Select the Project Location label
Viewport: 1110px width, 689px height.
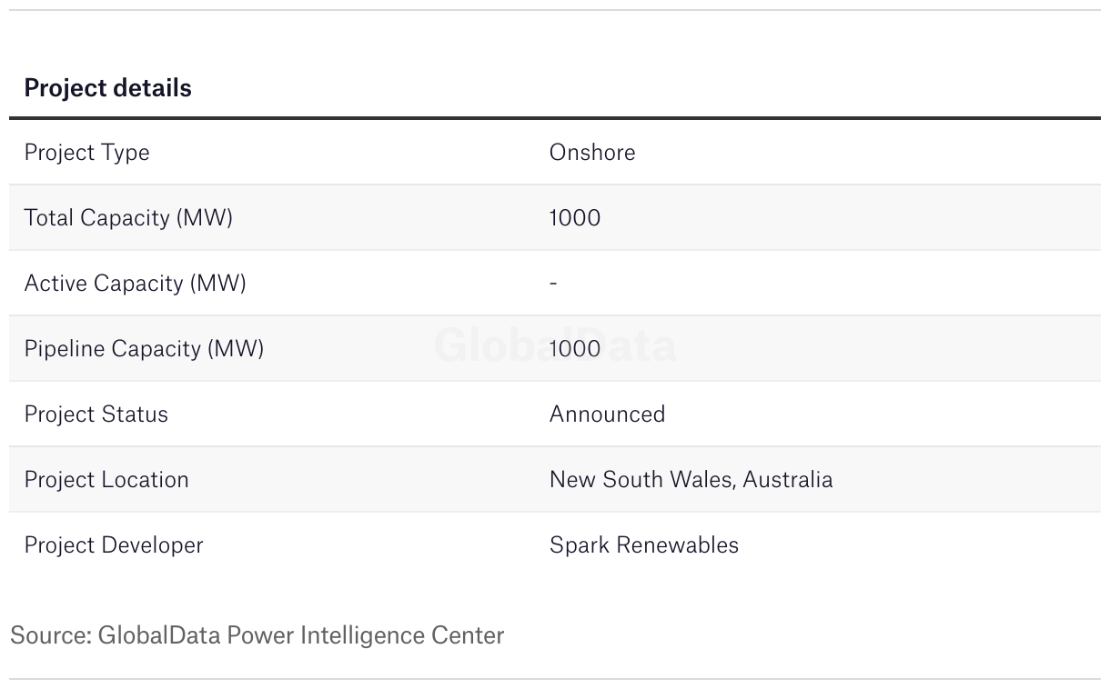(x=106, y=479)
